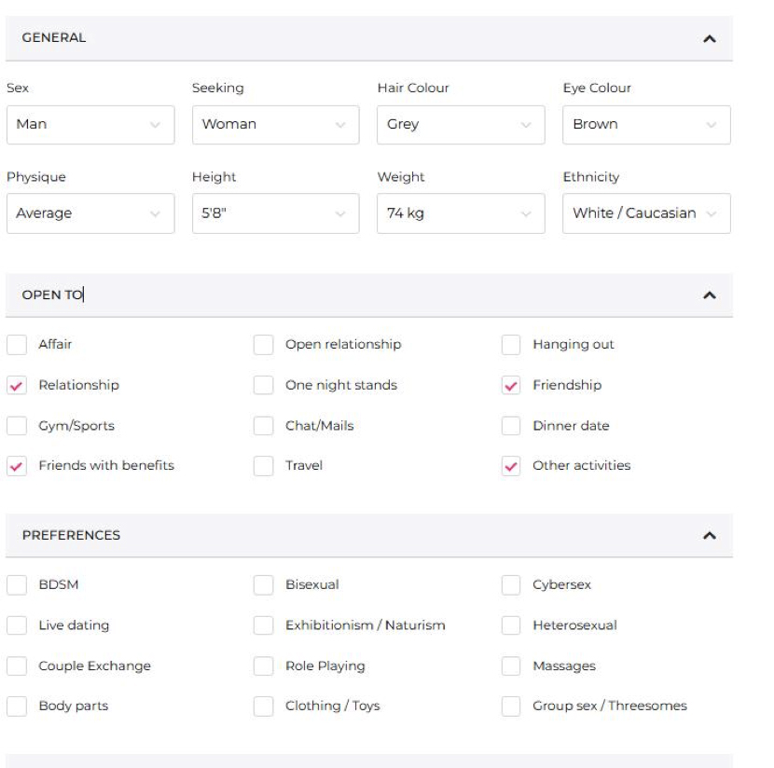The image size is (774, 768).
Task: Open the Weight dropdown showing 74 kg
Action: pyautogui.click(x=461, y=213)
